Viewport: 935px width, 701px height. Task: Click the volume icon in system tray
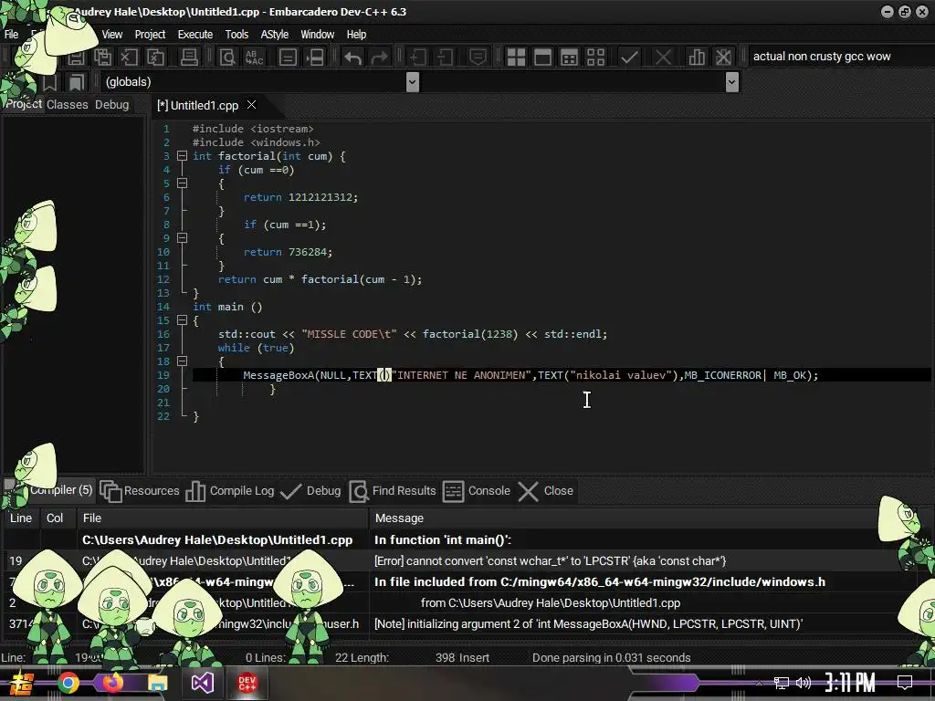coord(804,683)
